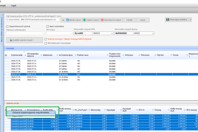
Task: Open the Cégek menu
Action: click(14, 6)
